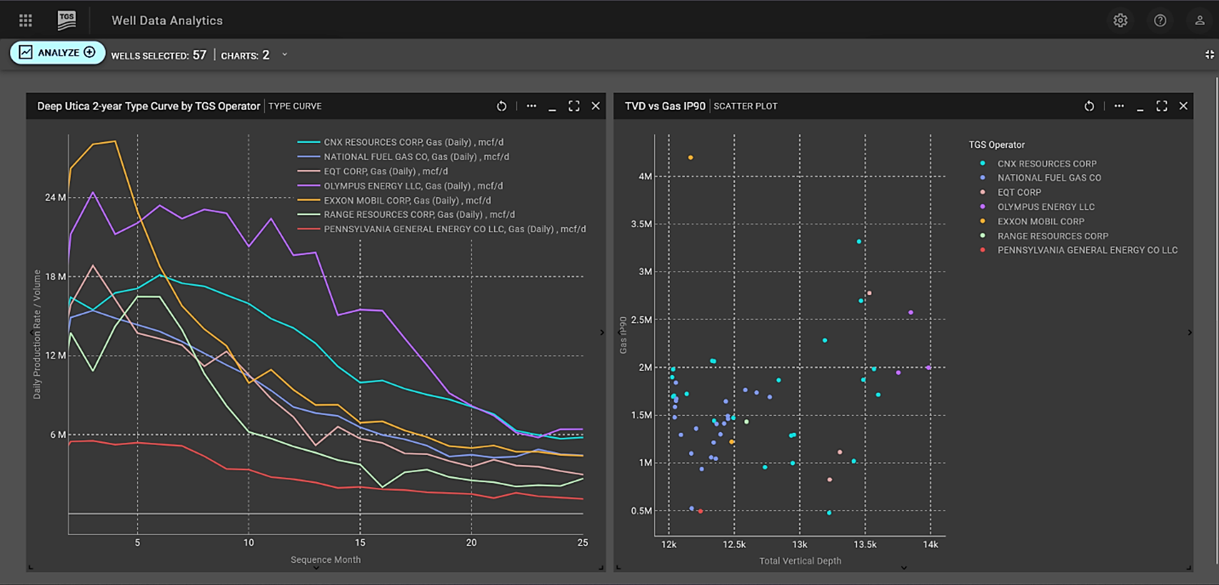Click the ANALYZE button

57,52
